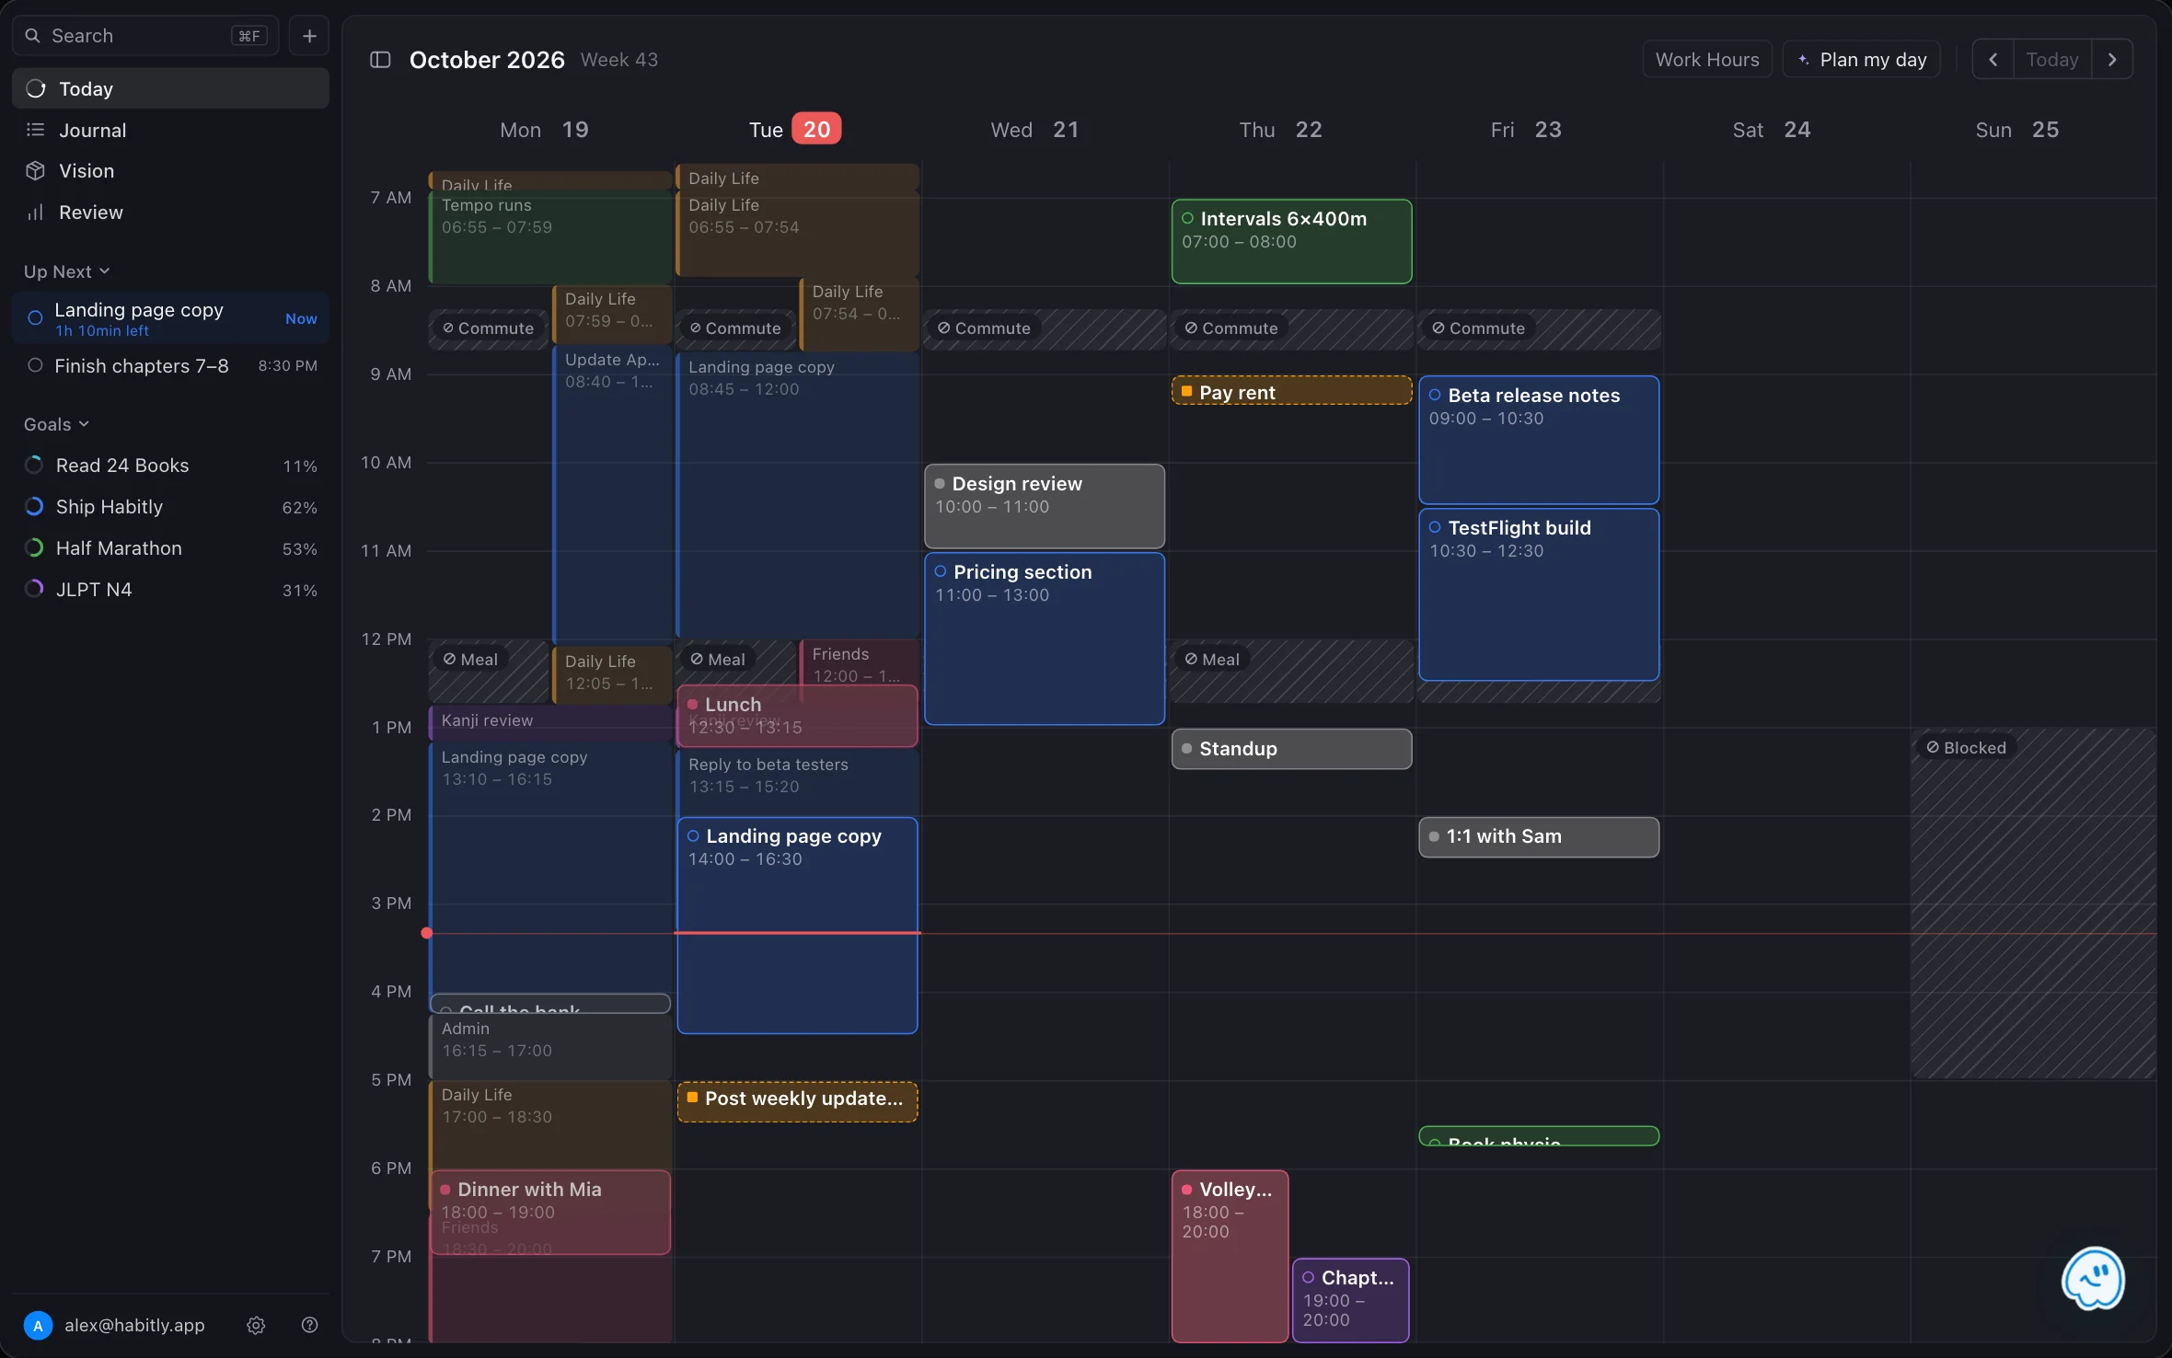Click the Plan my day sparkle icon
The height and width of the screenshot is (1358, 2172).
tap(1803, 60)
